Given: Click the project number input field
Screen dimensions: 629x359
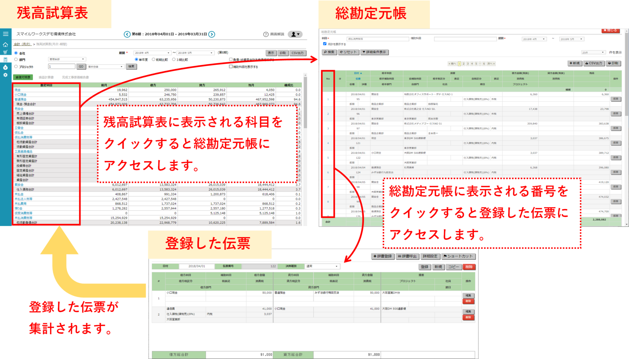Looking at the screenshot, I should pyautogui.click(x=62, y=67).
